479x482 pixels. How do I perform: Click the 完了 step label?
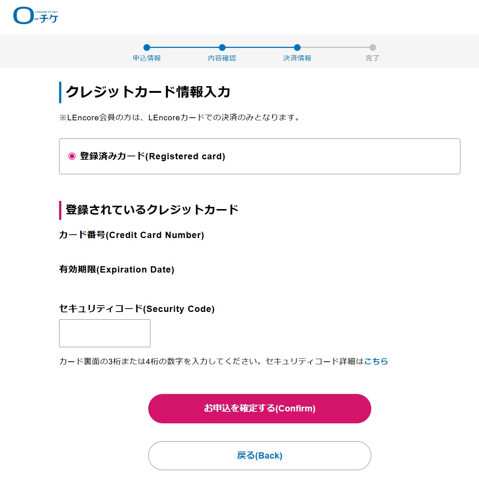pyautogui.click(x=372, y=58)
